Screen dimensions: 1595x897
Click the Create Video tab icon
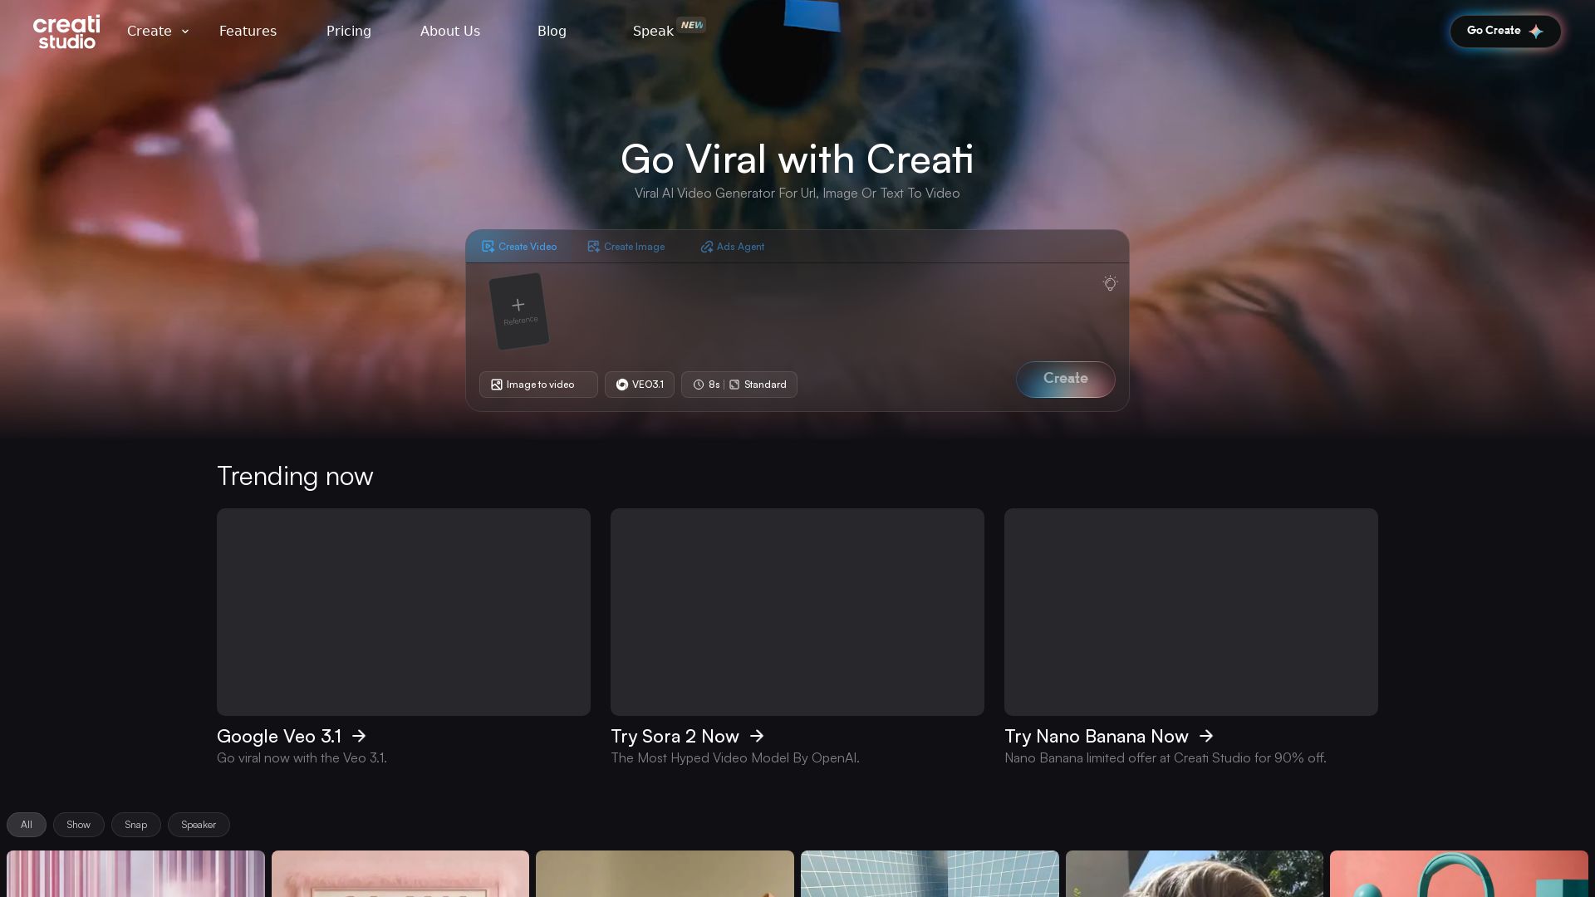click(488, 247)
